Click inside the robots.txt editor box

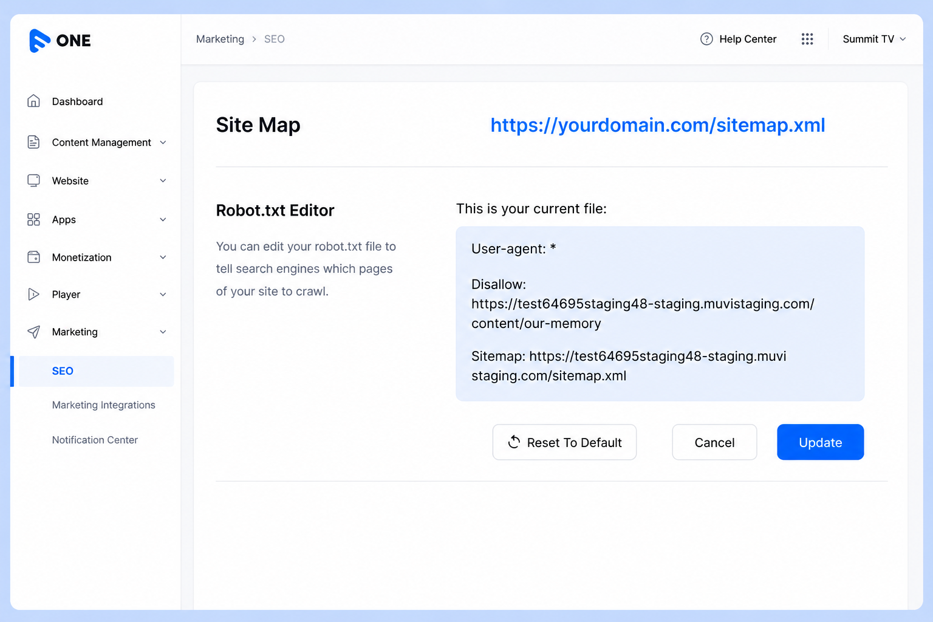pos(660,313)
